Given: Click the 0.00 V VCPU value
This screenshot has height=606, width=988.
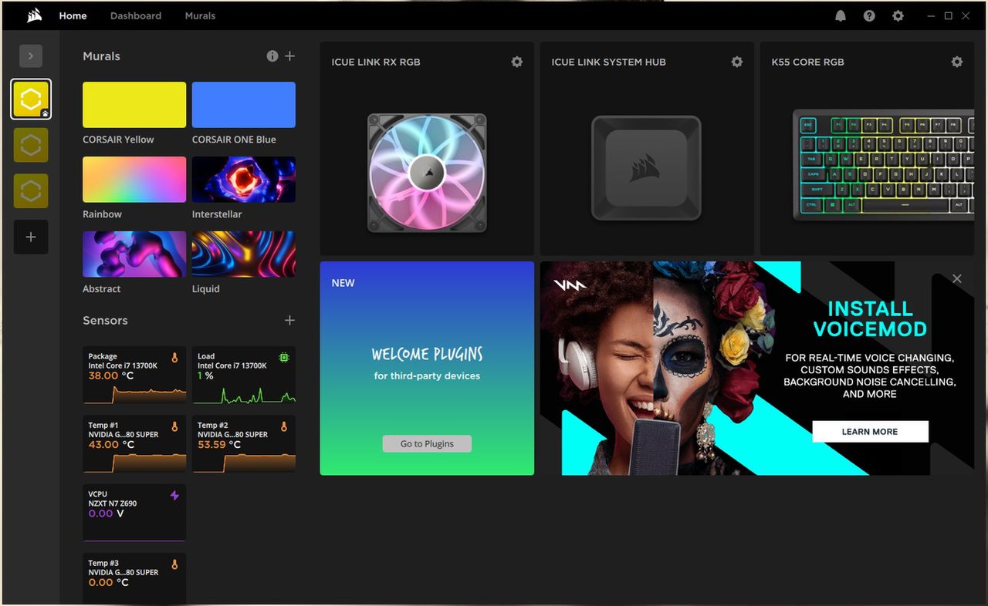Looking at the screenshot, I should click(106, 513).
